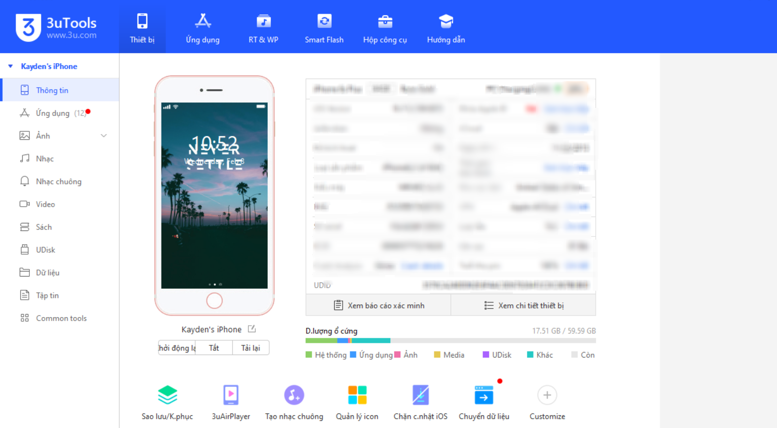Open the Sao lưu/K.phục backup icon
The height and width of the screenshot is (428, 777).
click(167, 396)
